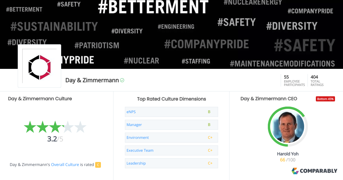This screenshot has height=180, width=343.
Task: Click the B grade beside eNPS
Action: [209, 112]
